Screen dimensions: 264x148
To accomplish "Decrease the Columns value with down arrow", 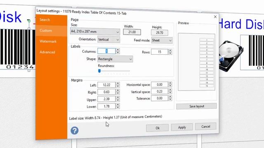I will (118, 53).
